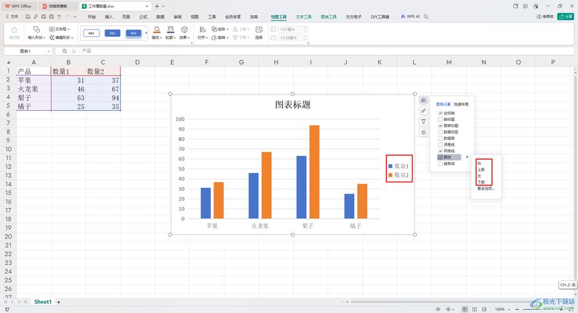The image size is (578, 313).
Task: Click the Print icon in quick access bar
Action: [x=43, y=17]
